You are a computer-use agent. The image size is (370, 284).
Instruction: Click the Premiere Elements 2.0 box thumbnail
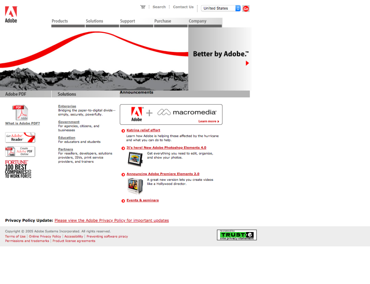coord(135,185)
